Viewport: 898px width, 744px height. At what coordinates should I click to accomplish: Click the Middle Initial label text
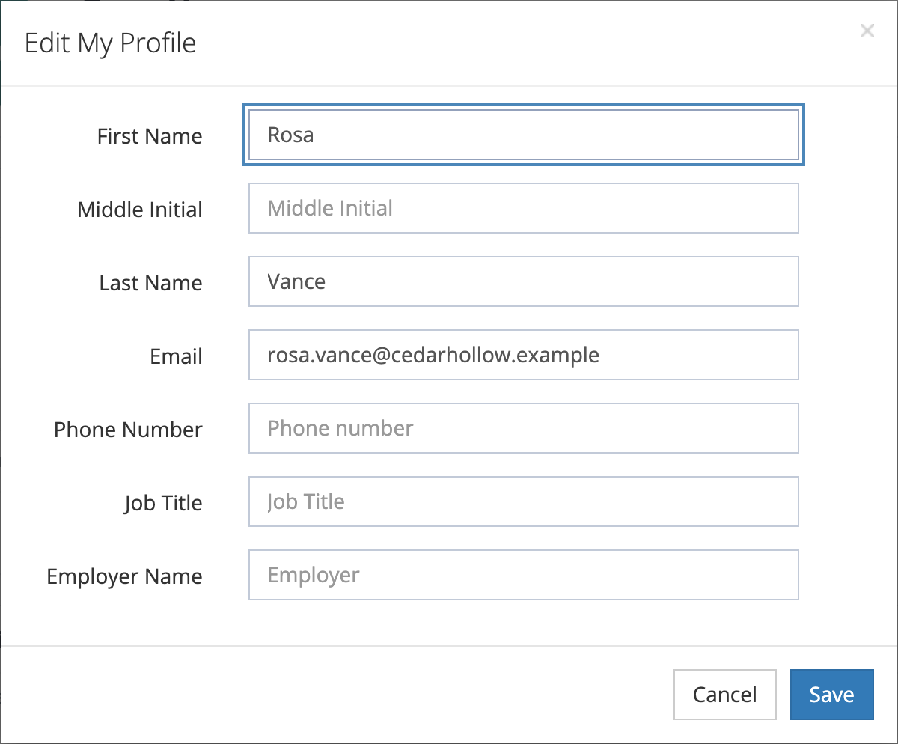click(x=140, y=210)
